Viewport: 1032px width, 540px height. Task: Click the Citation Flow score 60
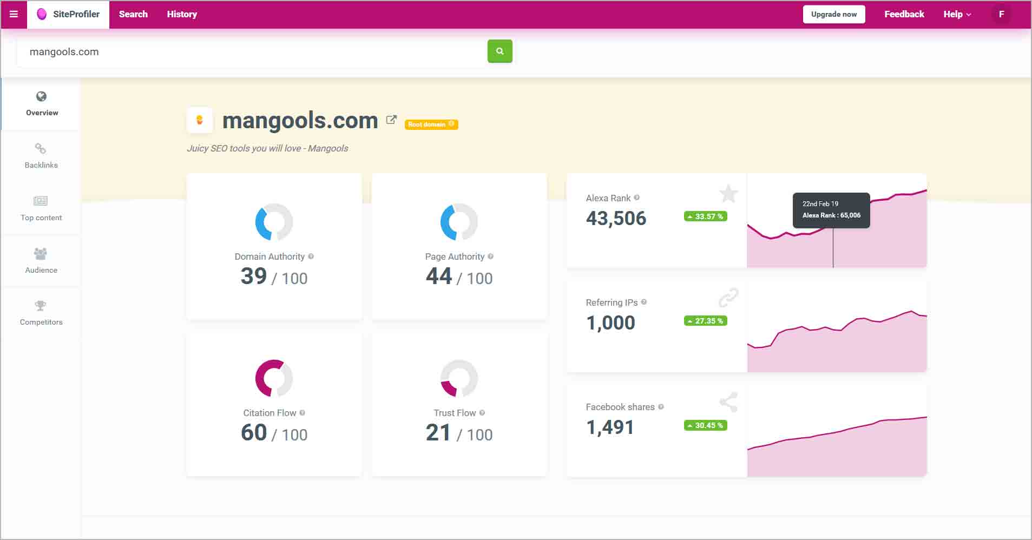point(254,432)
